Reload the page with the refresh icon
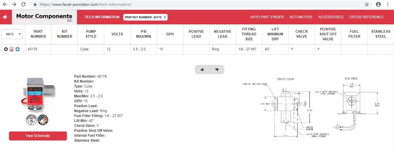394x148 pixels. (23, 4)
